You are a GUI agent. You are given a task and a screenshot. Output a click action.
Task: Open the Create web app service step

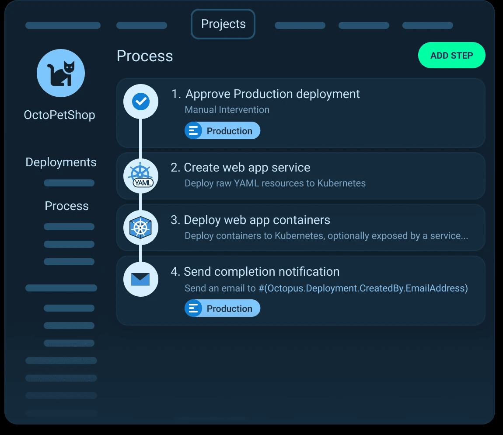tap(247, 168)
